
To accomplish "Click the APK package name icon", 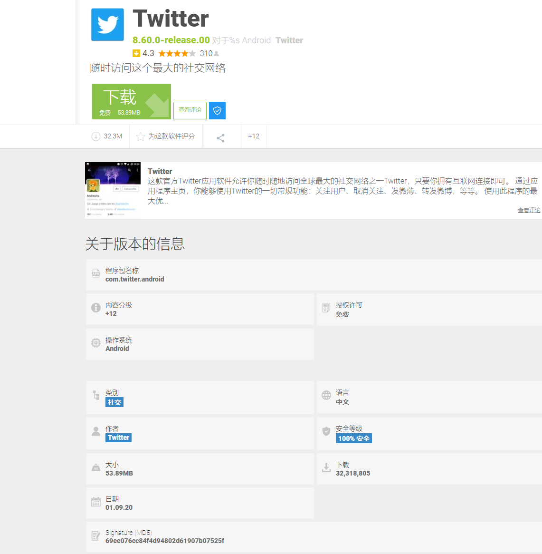I will [96, 274].
